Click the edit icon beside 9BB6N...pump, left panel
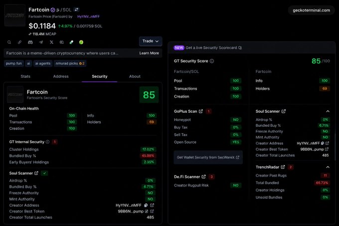The image size is (339, 226). tap(147, 211)
